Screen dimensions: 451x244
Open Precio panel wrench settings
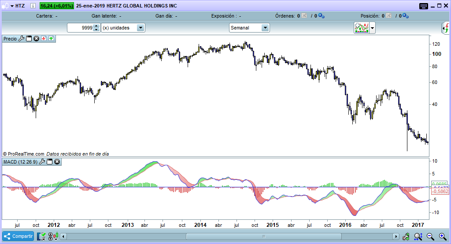(22, 39)
